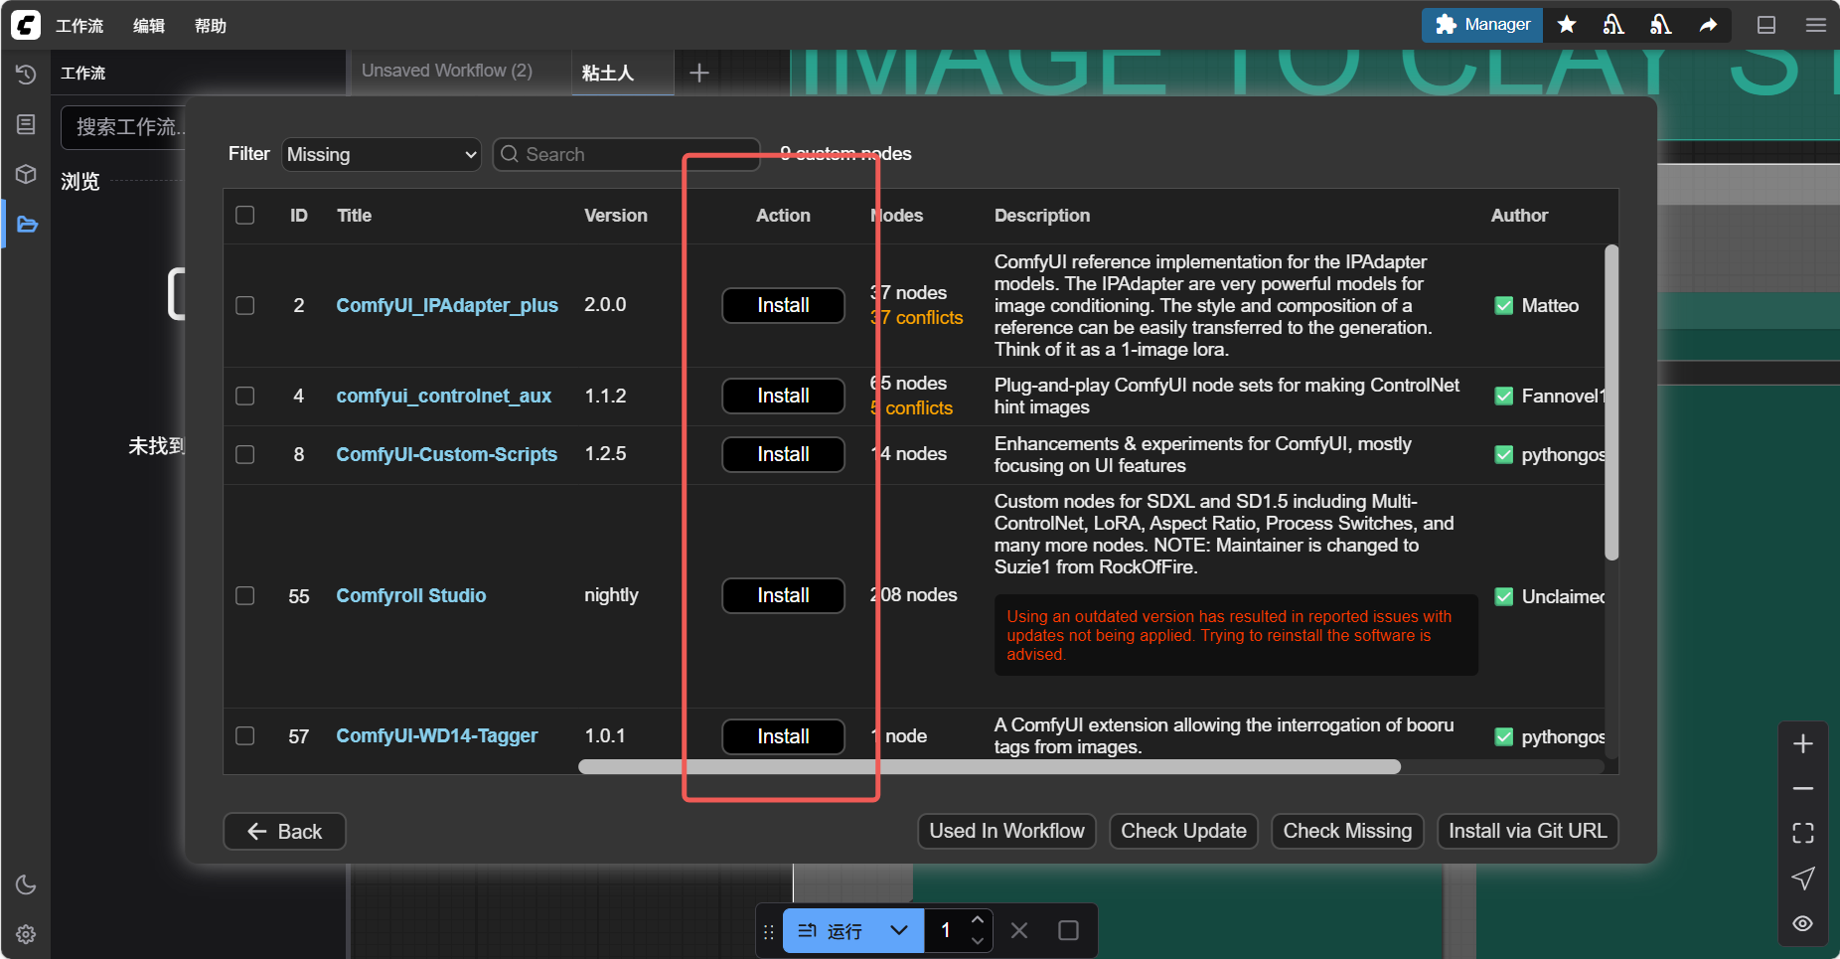Switch to Unsaved Workflow (2) tab
The height and width of the screenshot is (959, 1840).
pos(447,72)
